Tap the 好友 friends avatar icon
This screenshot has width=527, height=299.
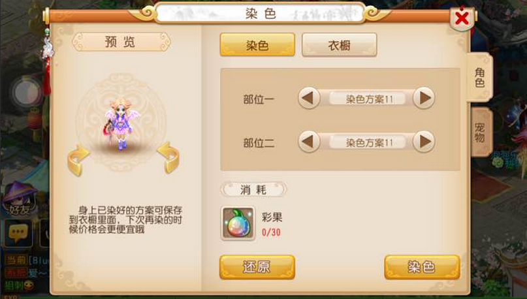[20, 198]
